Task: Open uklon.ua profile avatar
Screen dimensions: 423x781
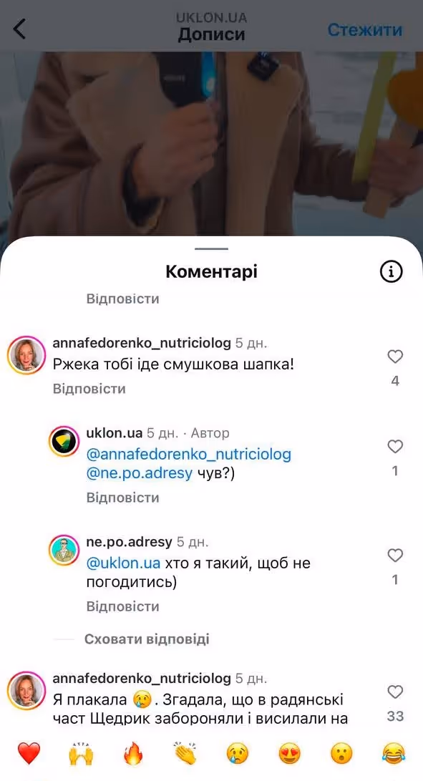Action: pyautogui.click(x=64, y=441)
